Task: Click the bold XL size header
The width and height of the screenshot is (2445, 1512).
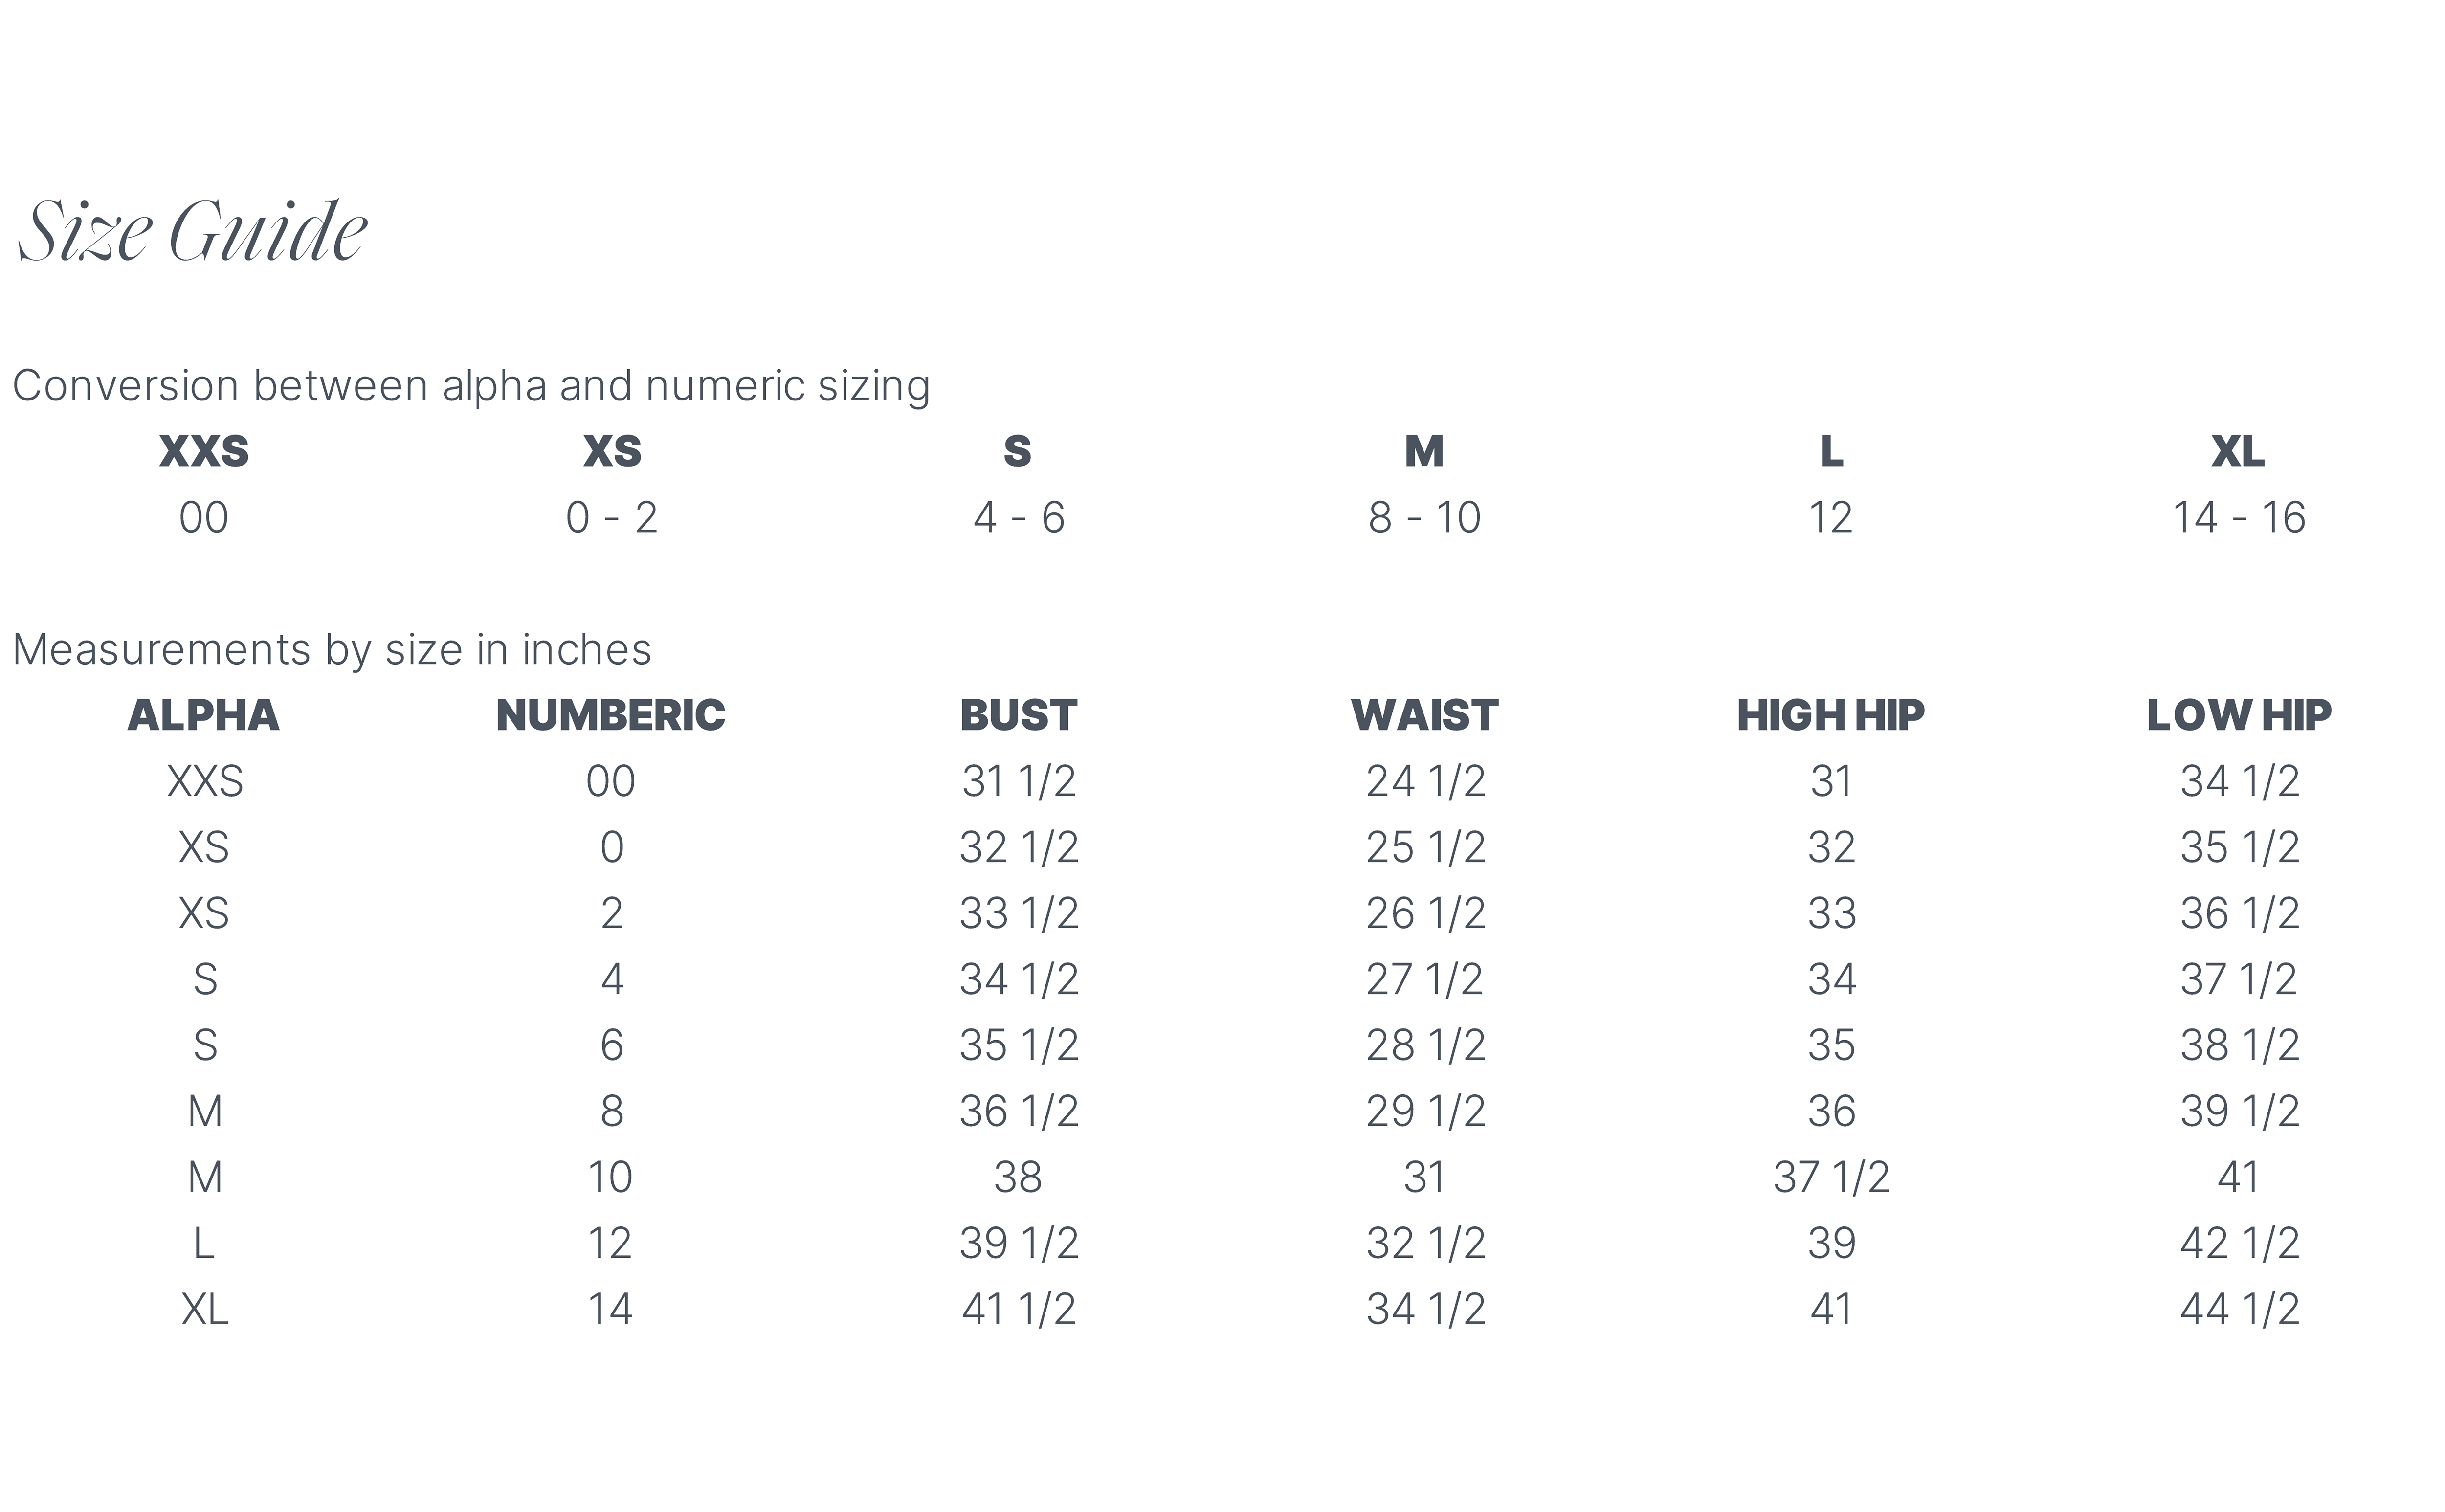Action: tap(2238, 451)
